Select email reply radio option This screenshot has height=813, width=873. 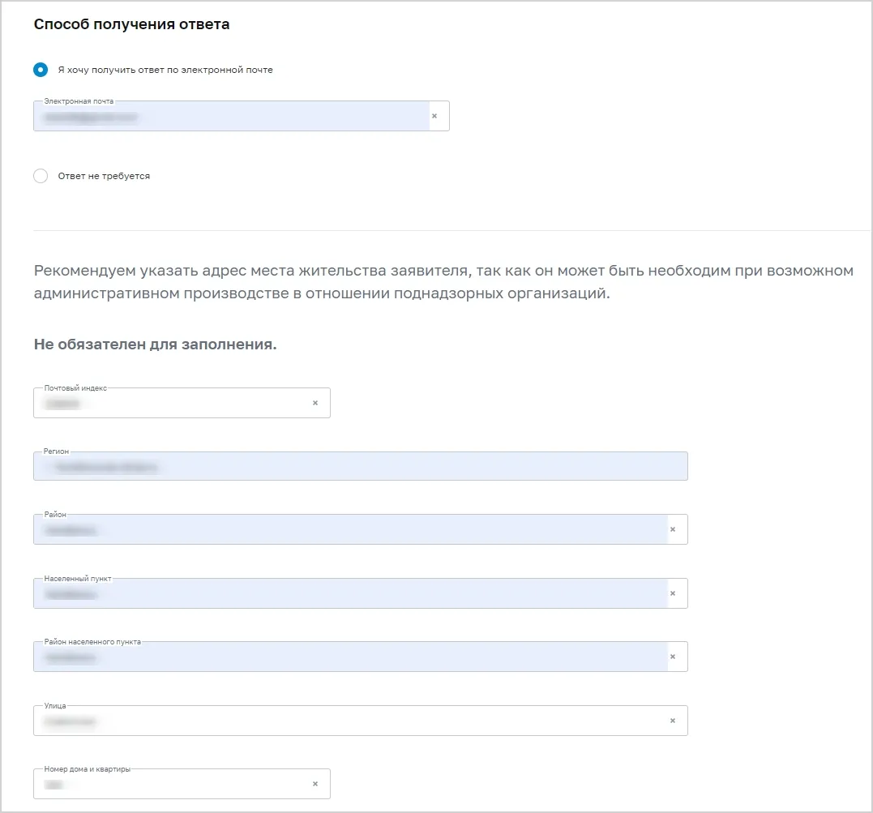coord(40,70)
